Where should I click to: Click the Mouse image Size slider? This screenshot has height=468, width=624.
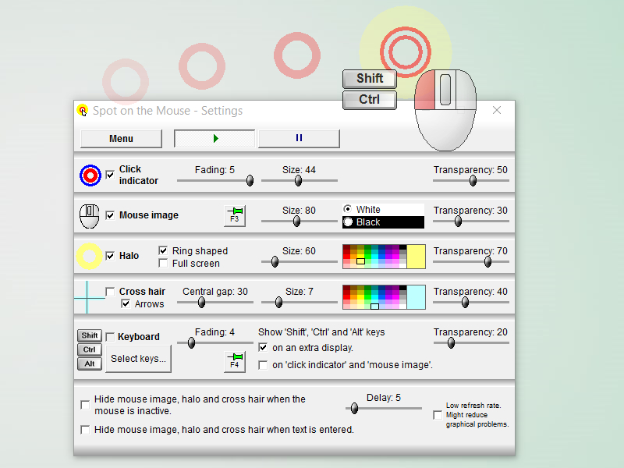(300, 222)
